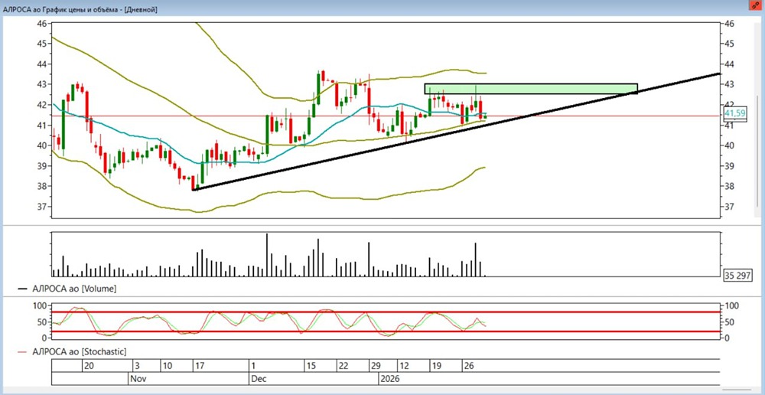Click the horizontal red current-price line
This screenshot has width=765, height=395.
386,116
